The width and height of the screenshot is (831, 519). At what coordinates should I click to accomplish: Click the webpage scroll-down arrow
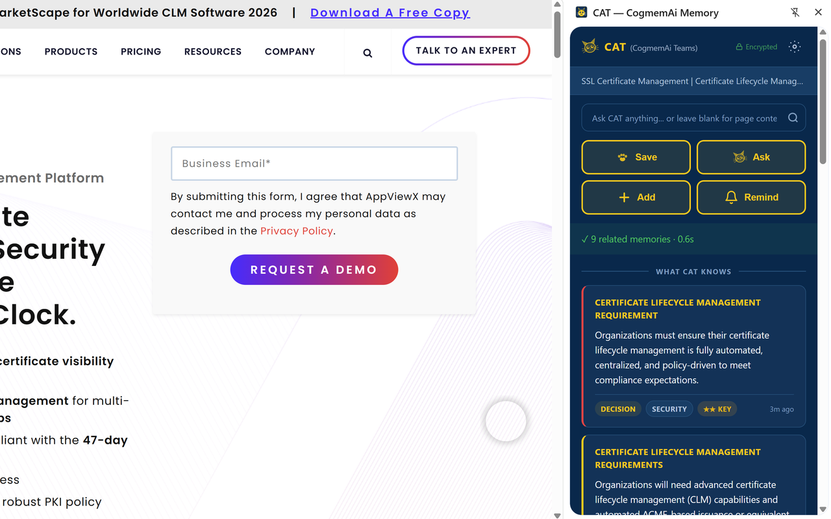point(557,514)
